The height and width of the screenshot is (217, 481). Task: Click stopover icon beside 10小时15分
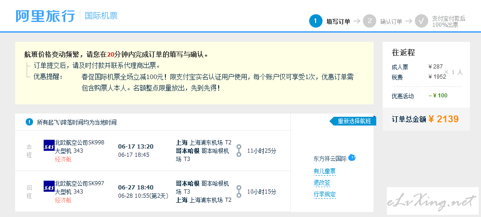click(x=239, y=192)
